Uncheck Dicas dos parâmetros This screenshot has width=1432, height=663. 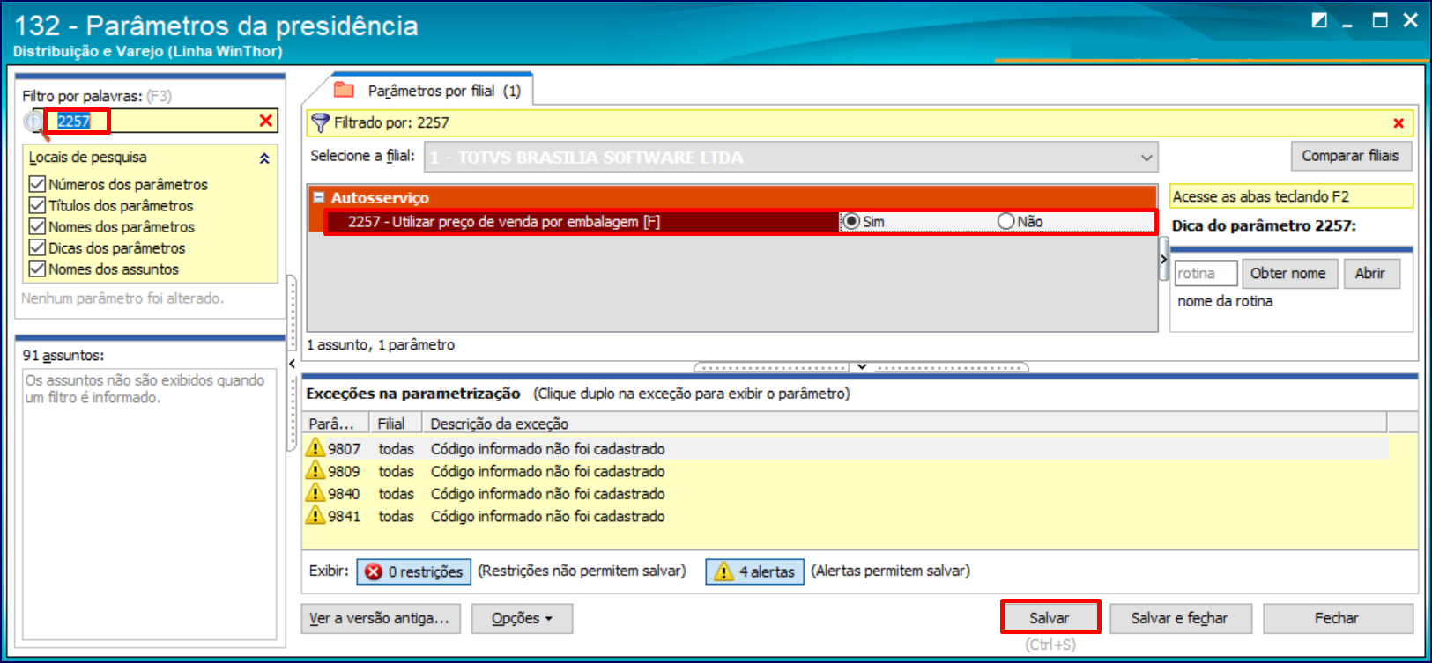(37, 247)
